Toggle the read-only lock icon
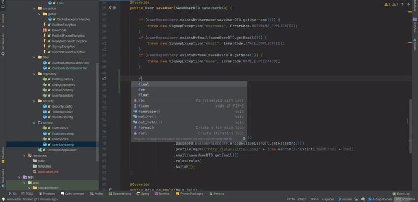This screenshot has height=202, width=418. (356, 199)
